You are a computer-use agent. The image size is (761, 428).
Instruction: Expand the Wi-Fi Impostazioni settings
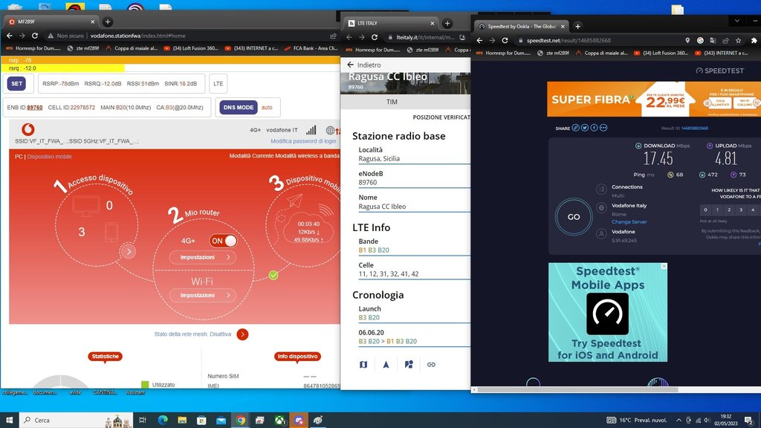[203, 295]
